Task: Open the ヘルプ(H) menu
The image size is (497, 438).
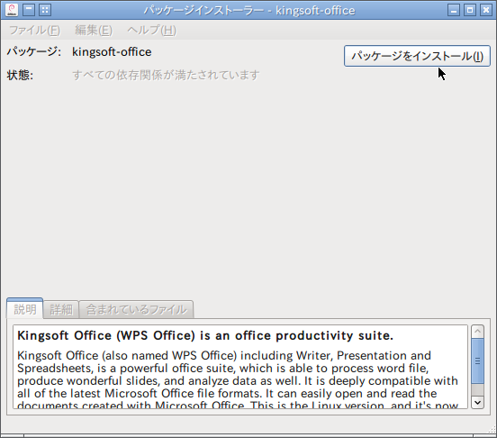Action: [152, 31]
